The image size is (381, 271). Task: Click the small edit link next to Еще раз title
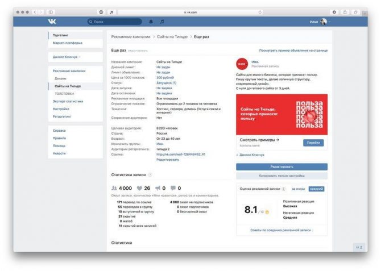(x=138, y=51)
